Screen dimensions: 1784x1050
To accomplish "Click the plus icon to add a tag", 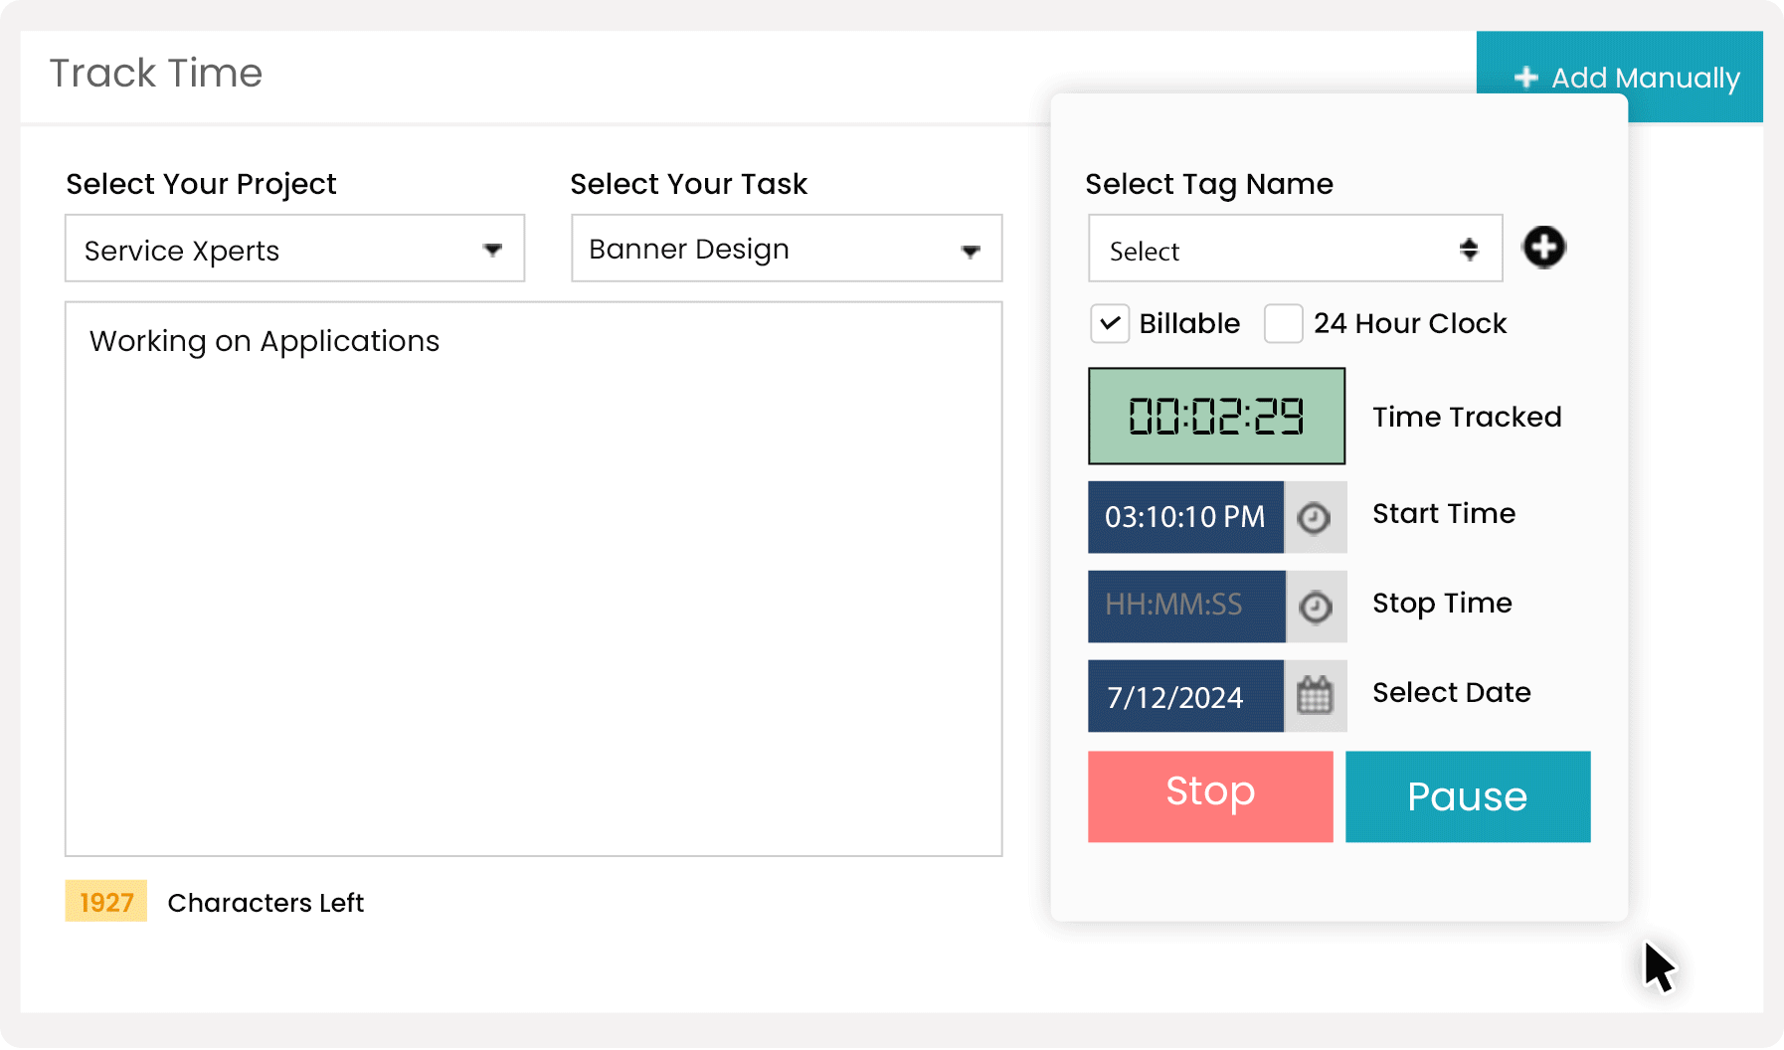I will coord(1543,248).
